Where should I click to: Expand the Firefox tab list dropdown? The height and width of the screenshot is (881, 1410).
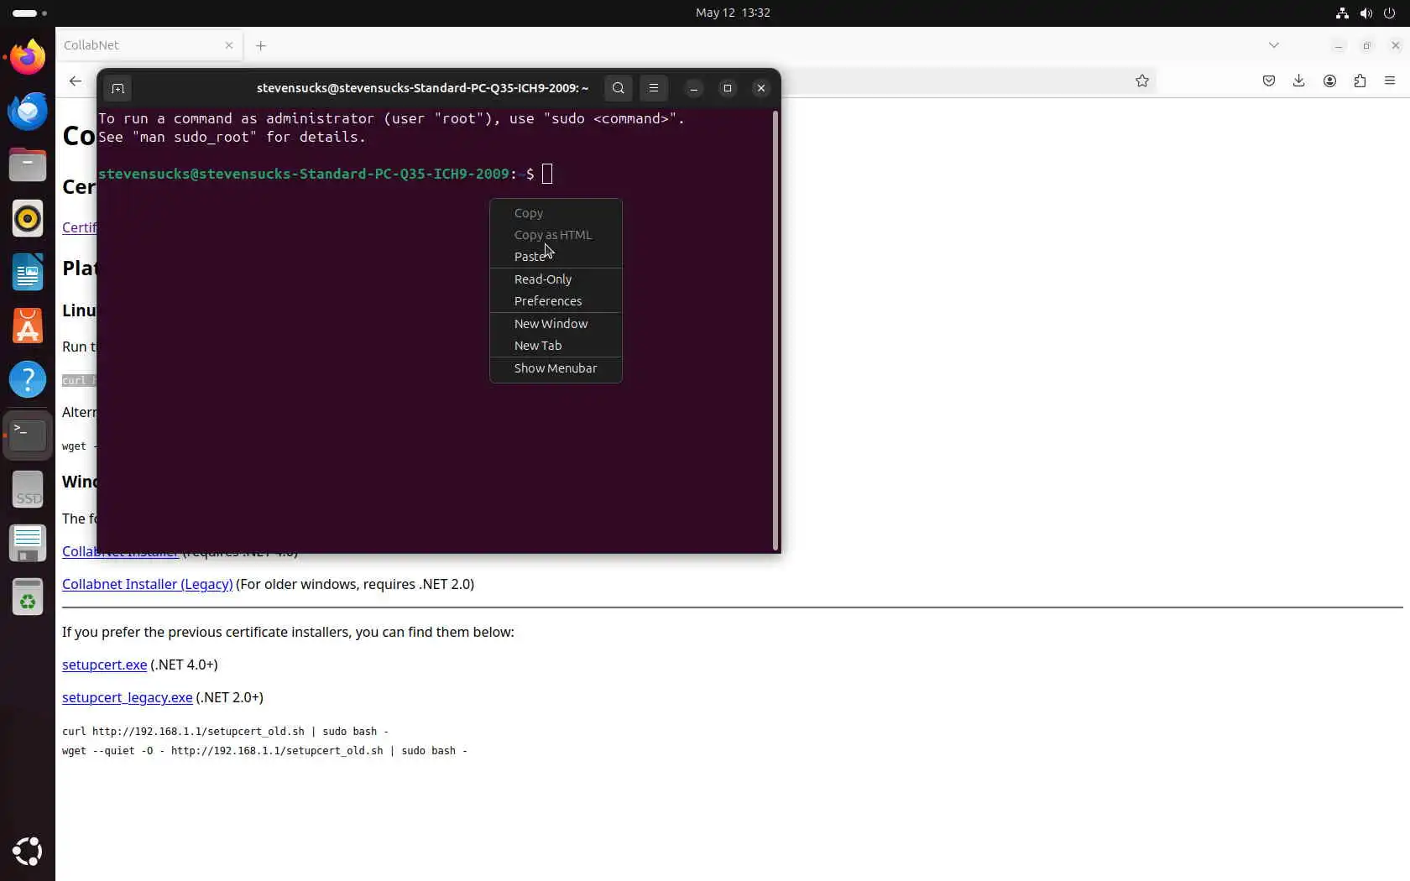coord(1274,45)
